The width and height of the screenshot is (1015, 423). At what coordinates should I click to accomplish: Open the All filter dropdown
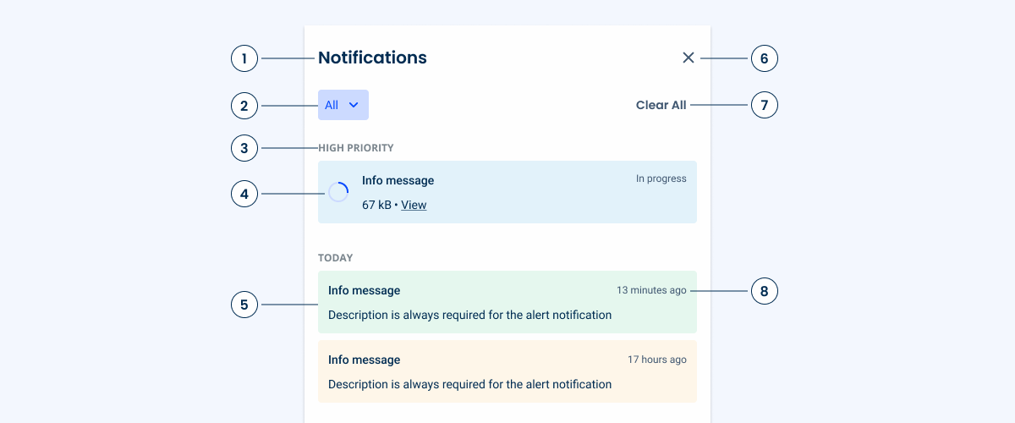click(343, 105)
